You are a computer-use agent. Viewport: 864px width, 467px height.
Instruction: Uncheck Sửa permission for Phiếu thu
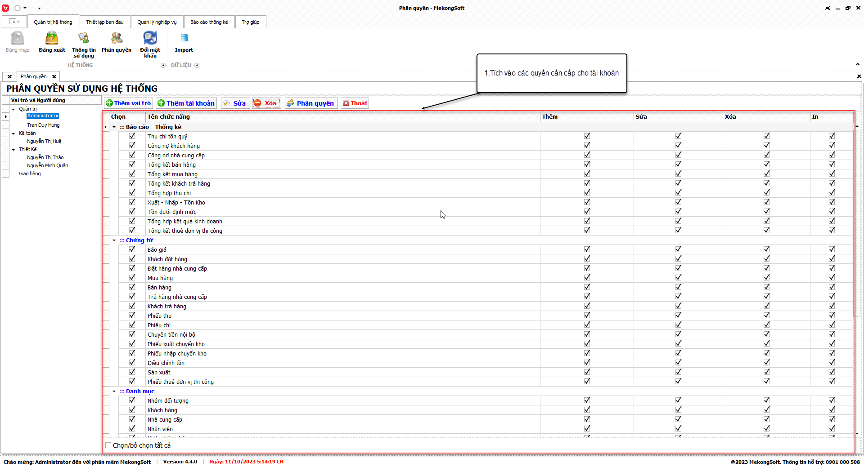pyautogui.click(x=678, y=316)
